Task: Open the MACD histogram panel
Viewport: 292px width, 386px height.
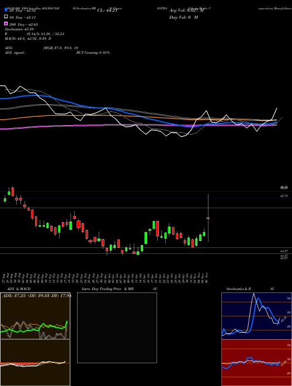Action: click(35, 363)
